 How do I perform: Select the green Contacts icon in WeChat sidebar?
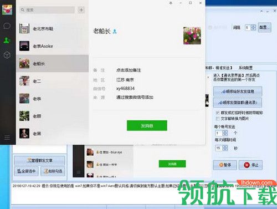[x=7, y=40]
